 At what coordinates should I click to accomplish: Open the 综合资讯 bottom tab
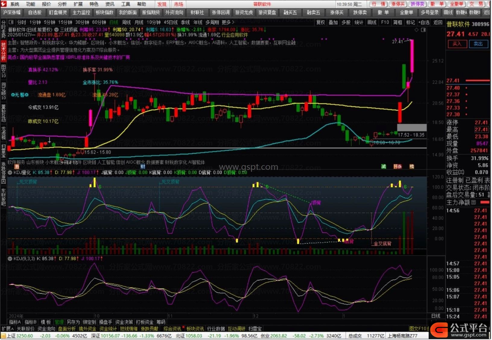pos(172,329)
